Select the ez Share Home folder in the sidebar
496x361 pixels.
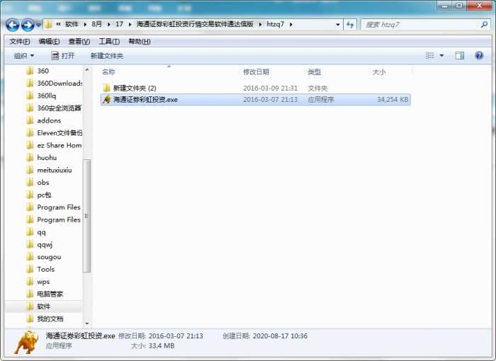54,145
